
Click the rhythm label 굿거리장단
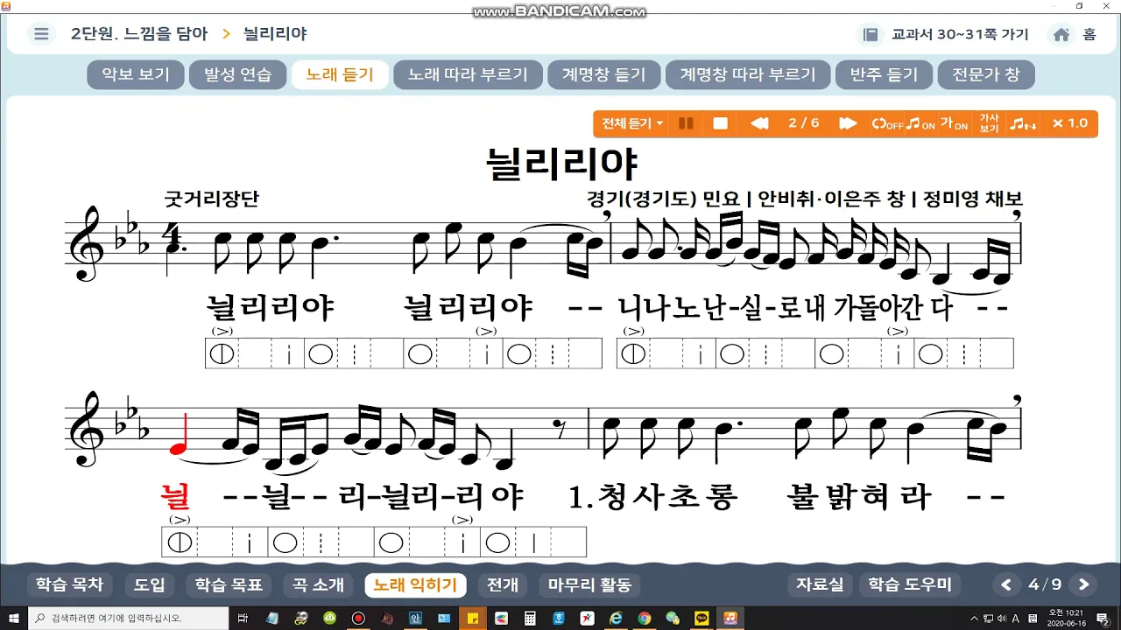click(211, 199)
